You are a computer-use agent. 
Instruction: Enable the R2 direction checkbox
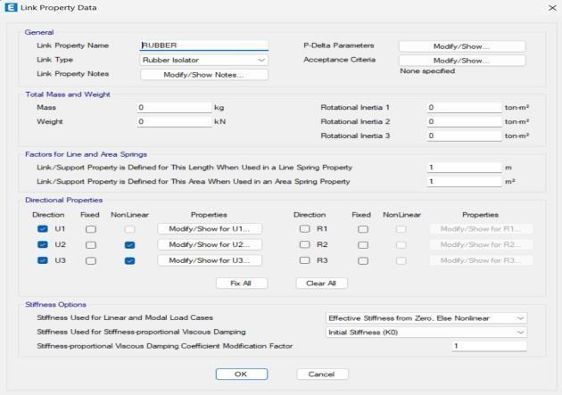coord(304,244)
